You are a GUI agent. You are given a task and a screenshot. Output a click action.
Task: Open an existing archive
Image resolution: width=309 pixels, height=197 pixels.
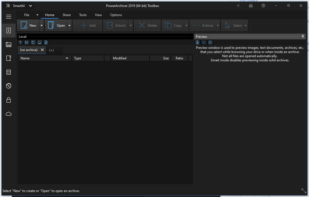[x=56, y=25]
